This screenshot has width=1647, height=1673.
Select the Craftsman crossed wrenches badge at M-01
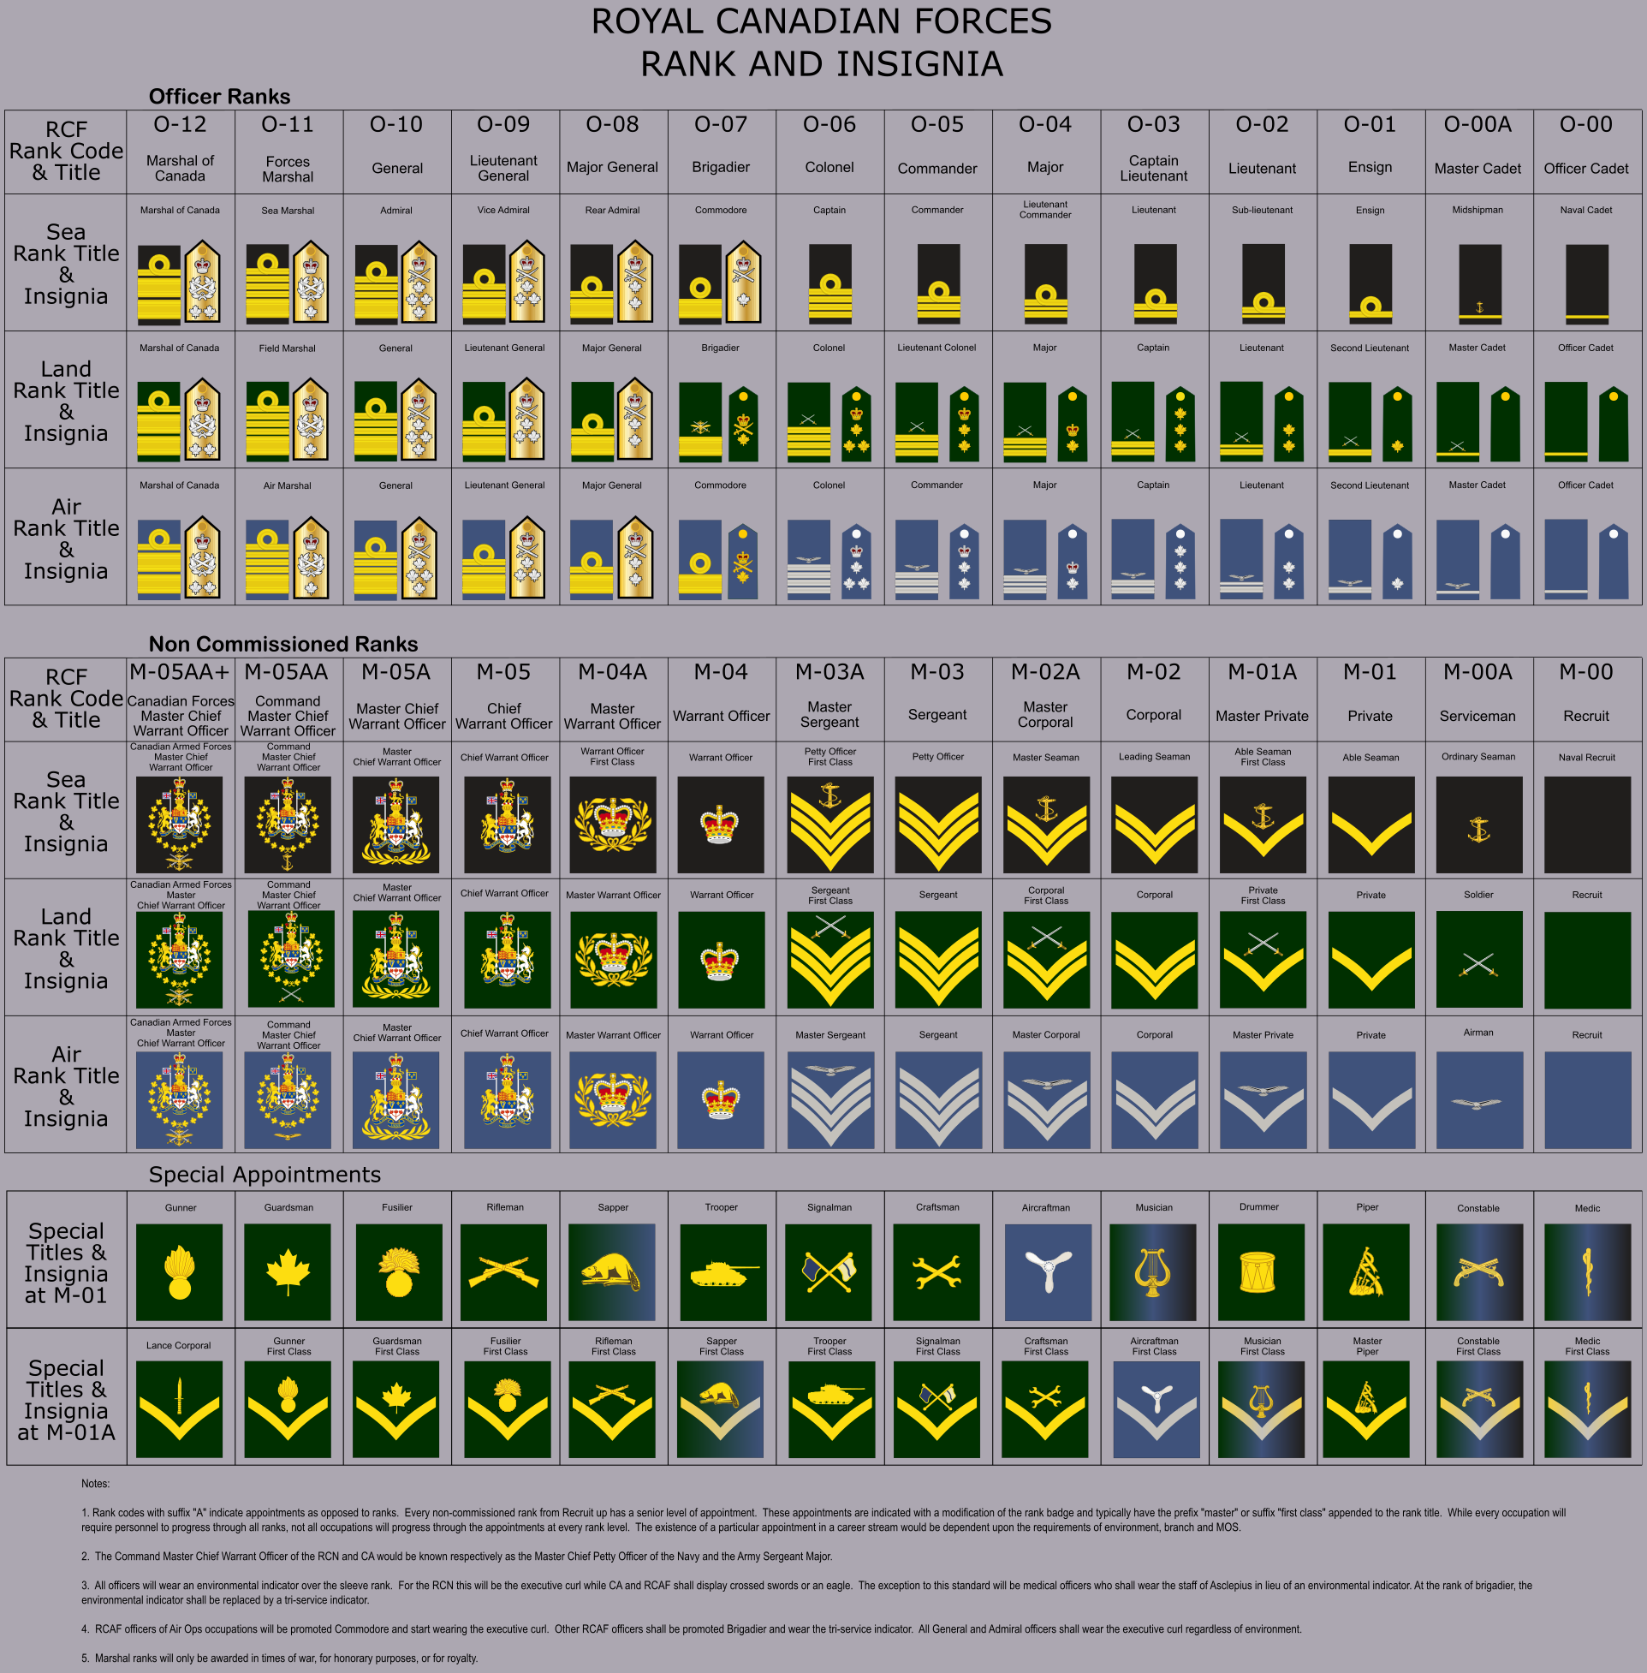(938, 1271)
